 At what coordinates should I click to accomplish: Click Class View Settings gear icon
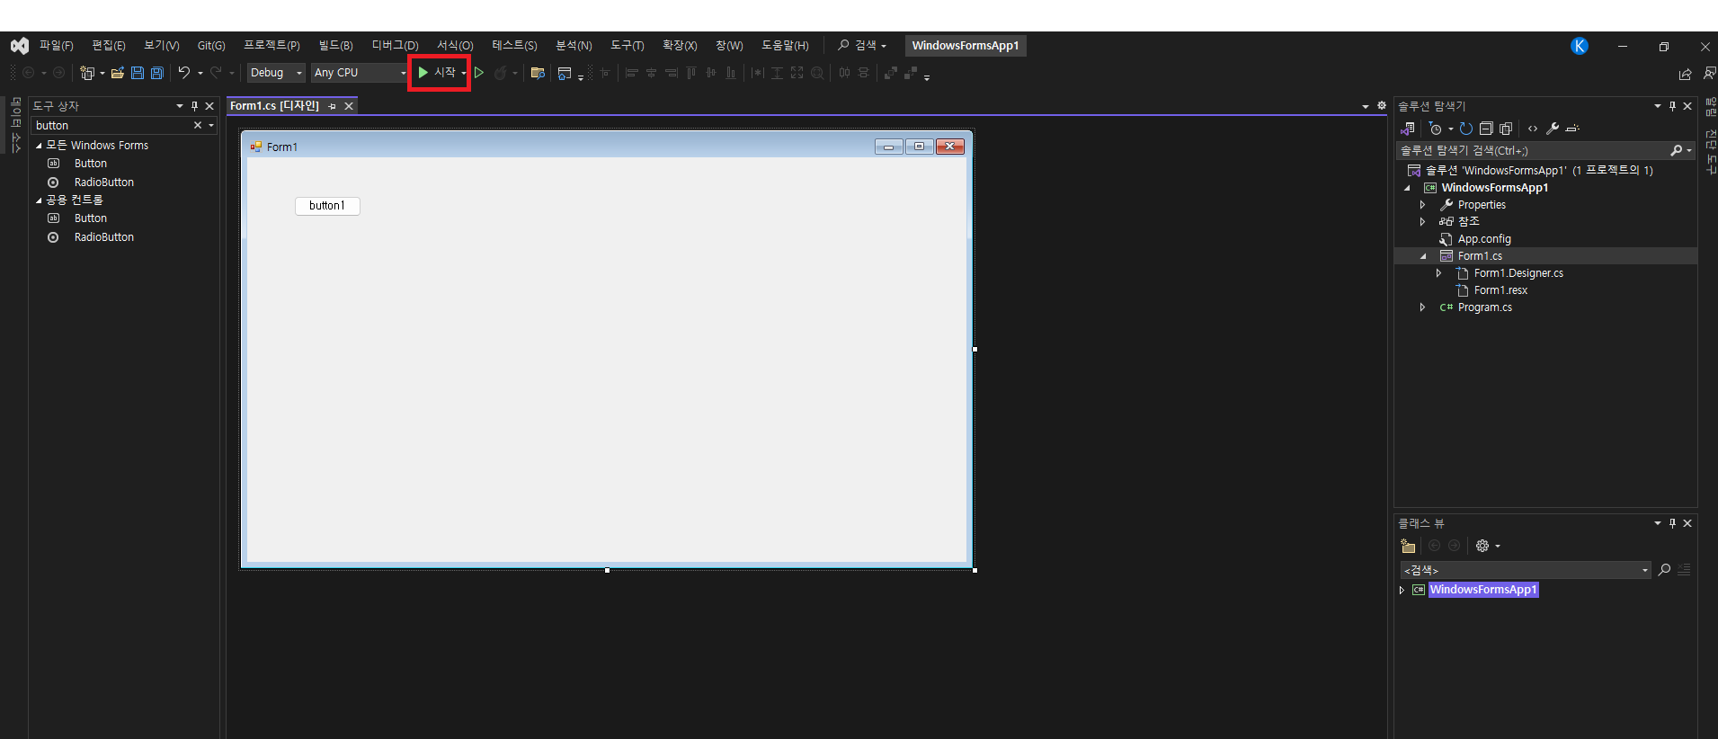[x=1482, y=546]
